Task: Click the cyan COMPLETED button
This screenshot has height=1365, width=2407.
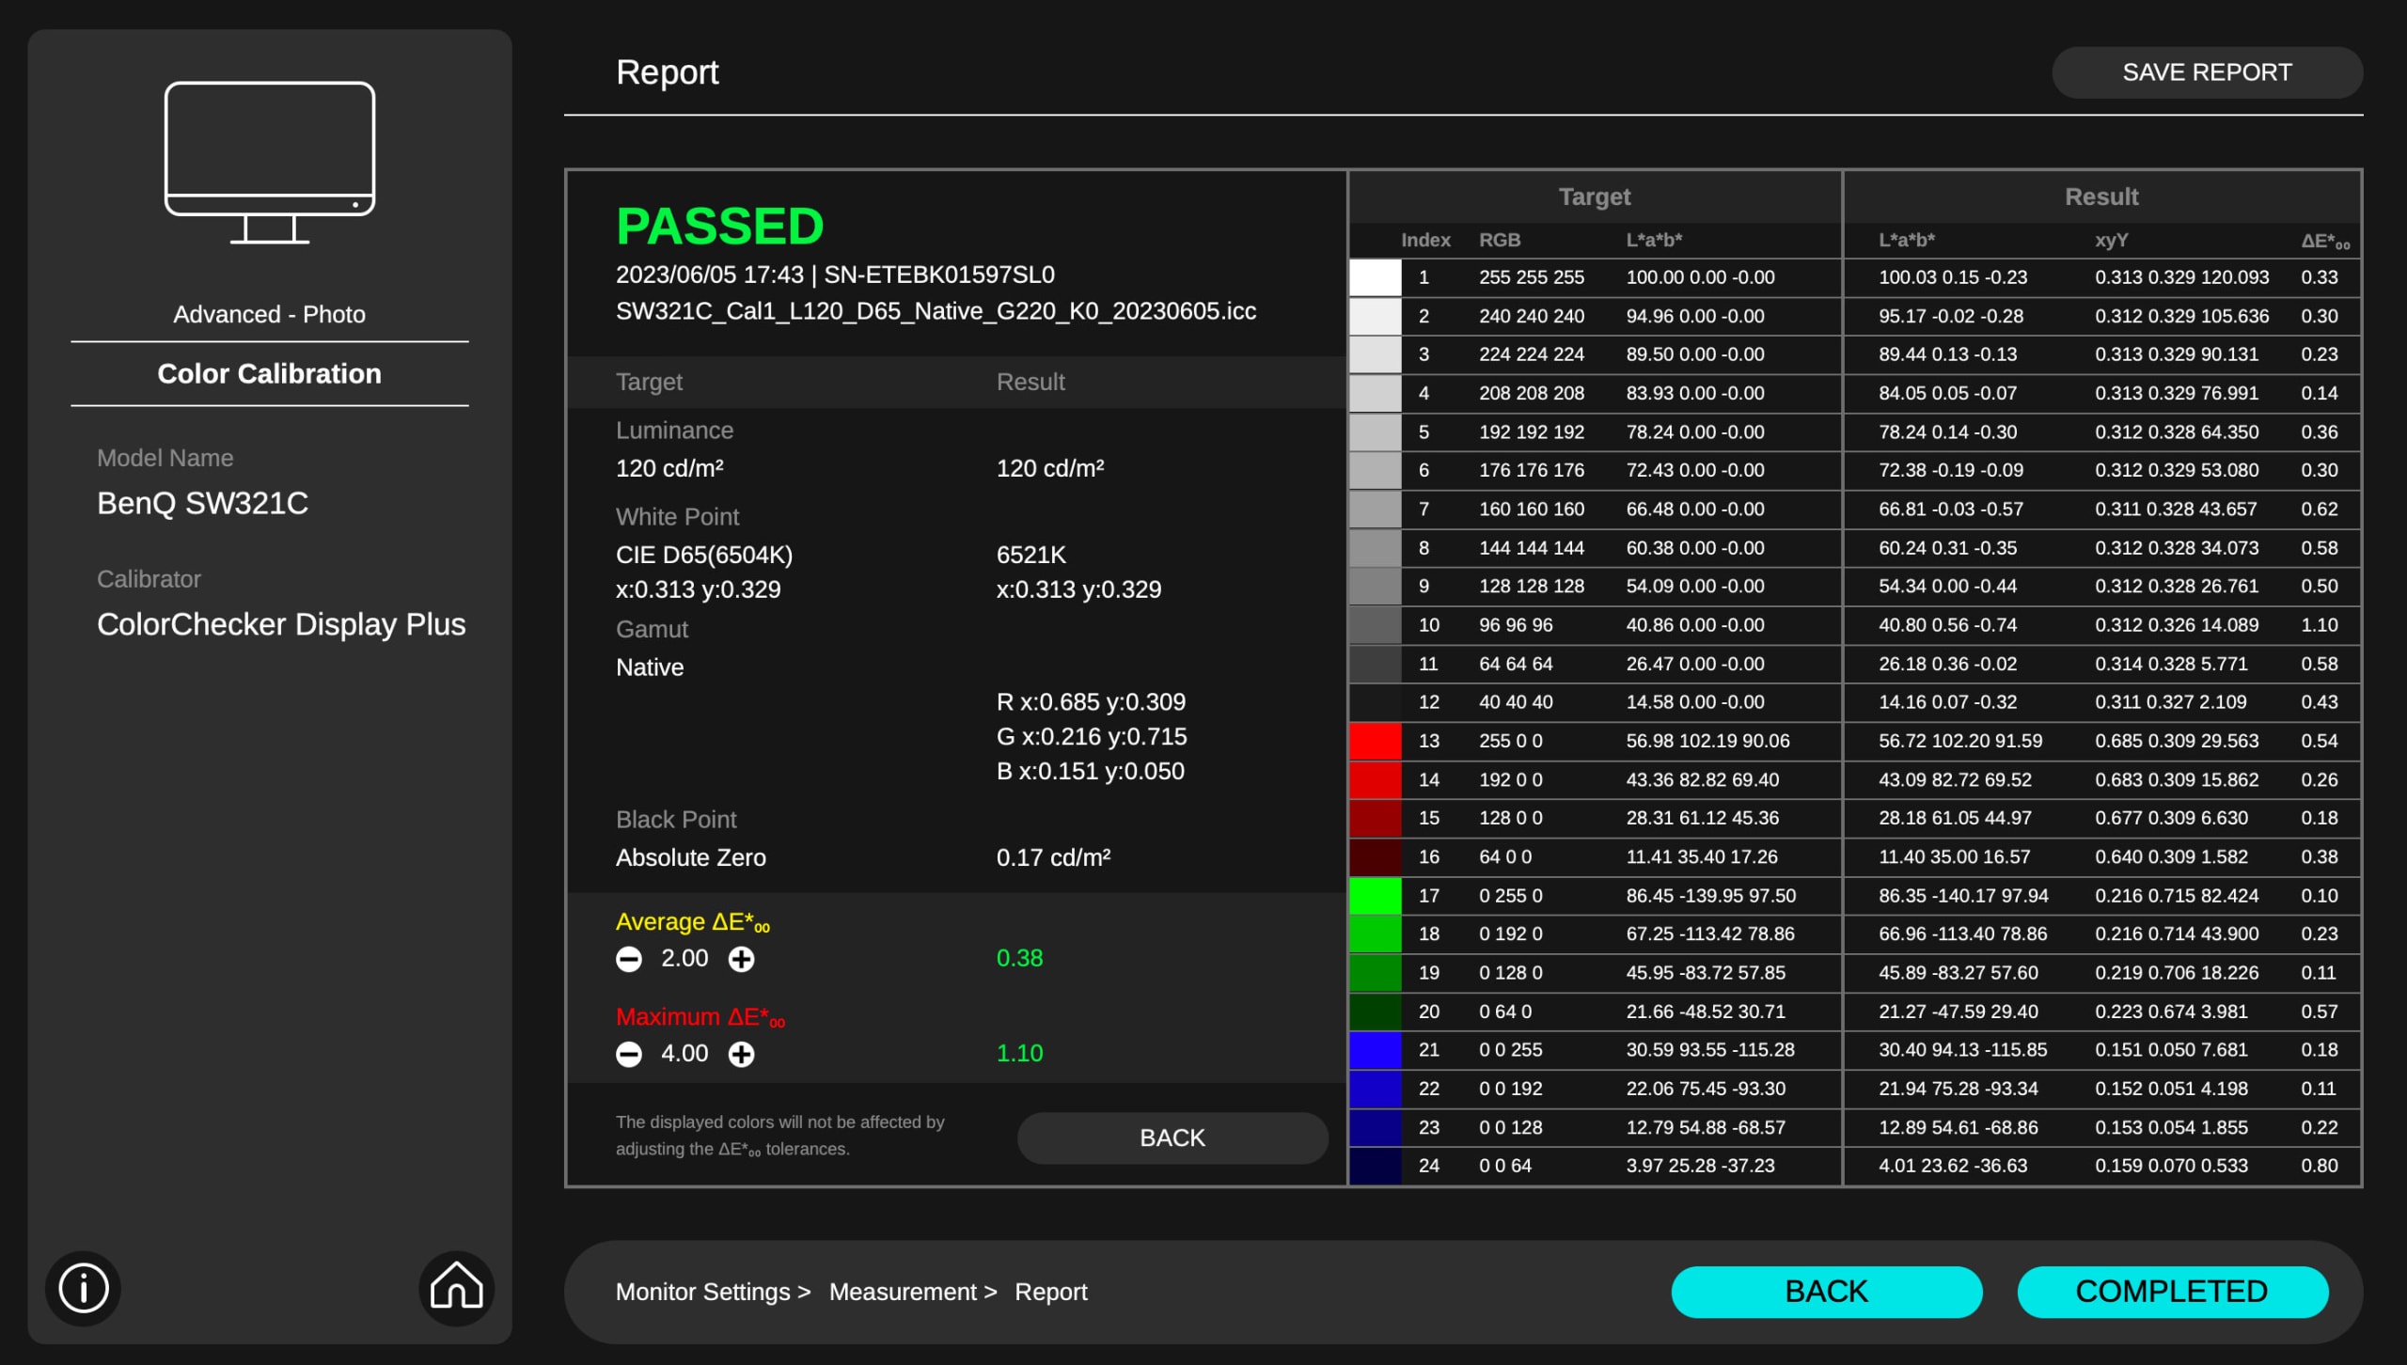Action: click(2172, 1292)
